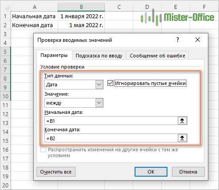Select row 5 header
Image resolution: width=219 pixels, height=190 pixels.
coord(5,52)
